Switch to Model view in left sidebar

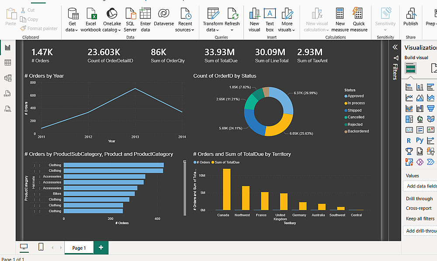point(7,78)
